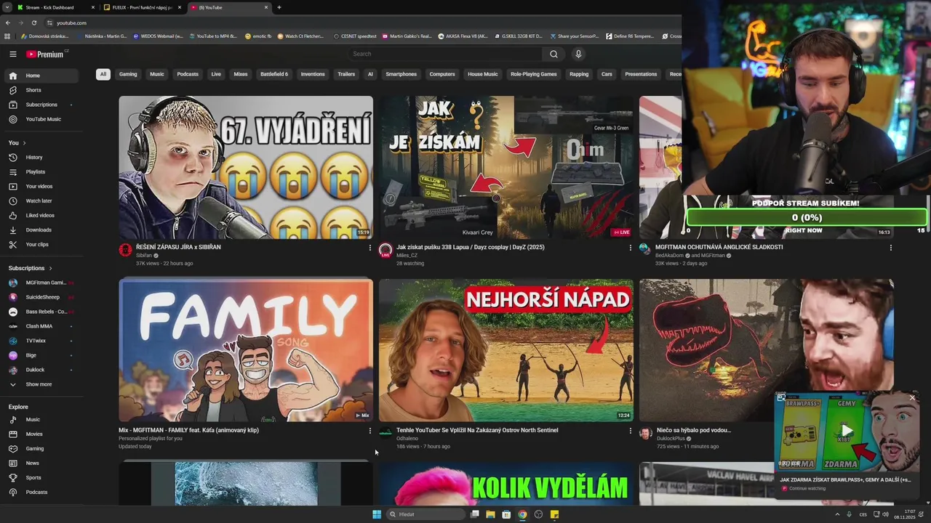Click the Sibiřan channel avatar
This screenshot has width=931, height=523.
pos(125,250)
